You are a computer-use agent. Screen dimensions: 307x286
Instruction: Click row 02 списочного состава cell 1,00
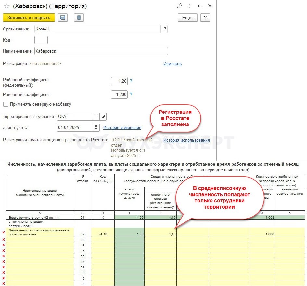[160, 232]
